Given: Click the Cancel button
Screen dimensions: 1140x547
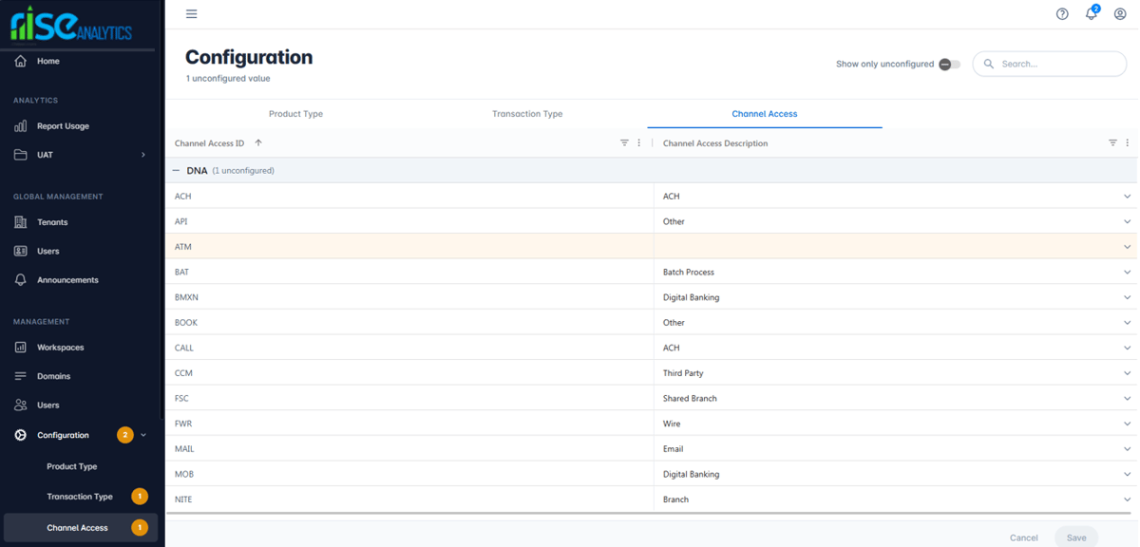Looking at the screenshot, I should click(1023, 538).
